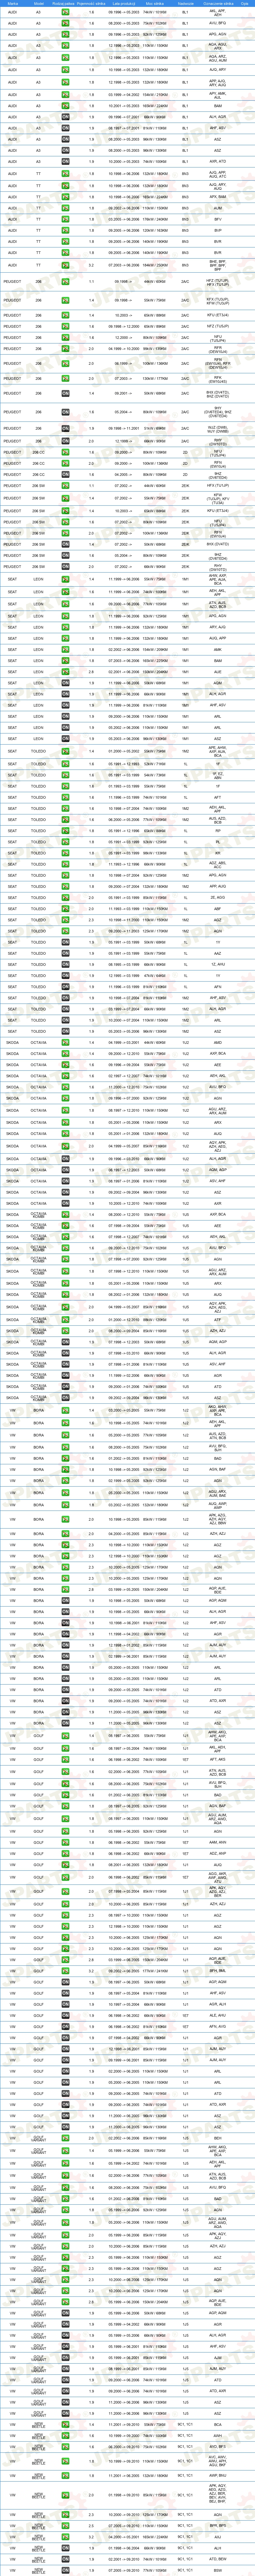Click PB icon in PEUGEOT 206 RFK 130kW/177KM row
This screenshot has height=2576, width=255.
tap(66, 379)
